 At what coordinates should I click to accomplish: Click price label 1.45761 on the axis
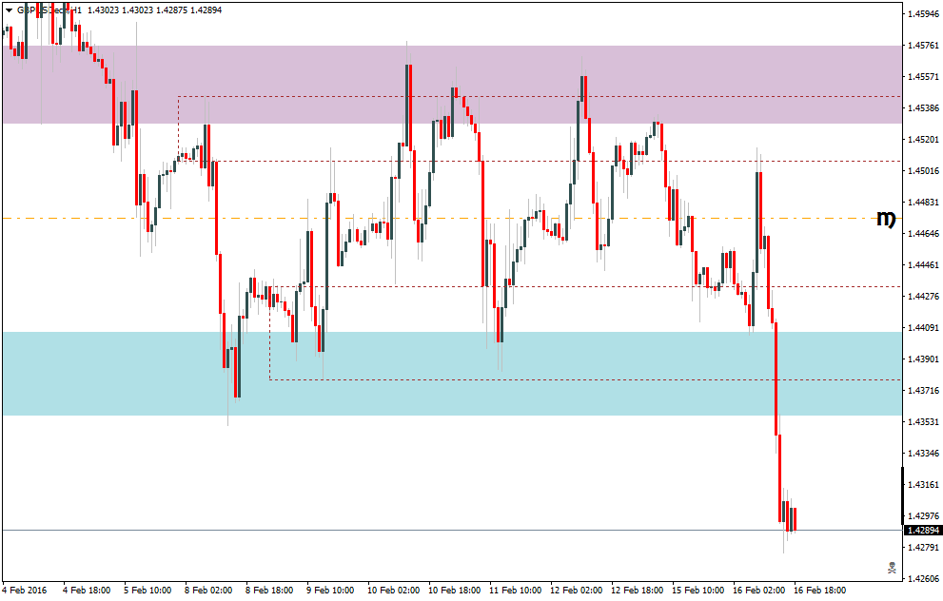coord(923,45)
